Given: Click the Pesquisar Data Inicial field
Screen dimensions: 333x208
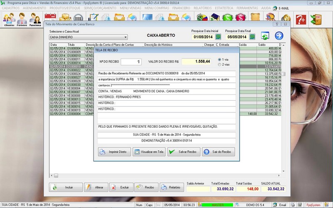Looking at the screenshot, I should [203, 37].
